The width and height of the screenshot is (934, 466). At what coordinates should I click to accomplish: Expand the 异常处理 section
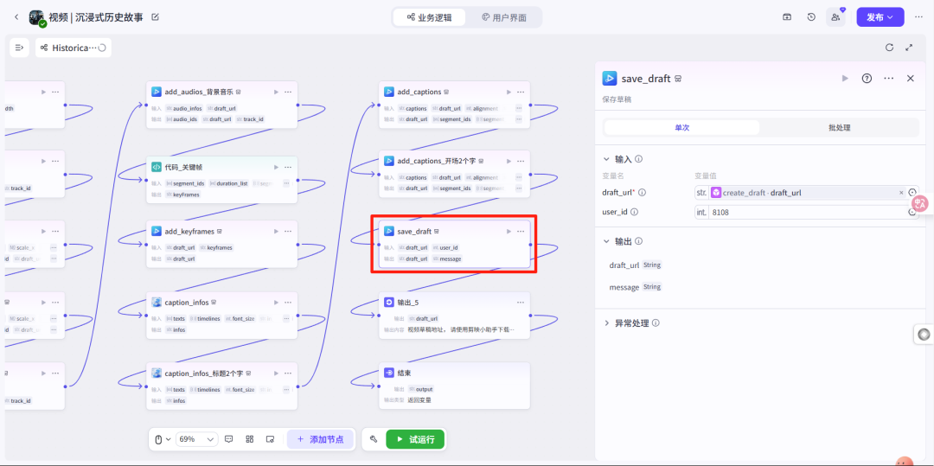(606, 323)
